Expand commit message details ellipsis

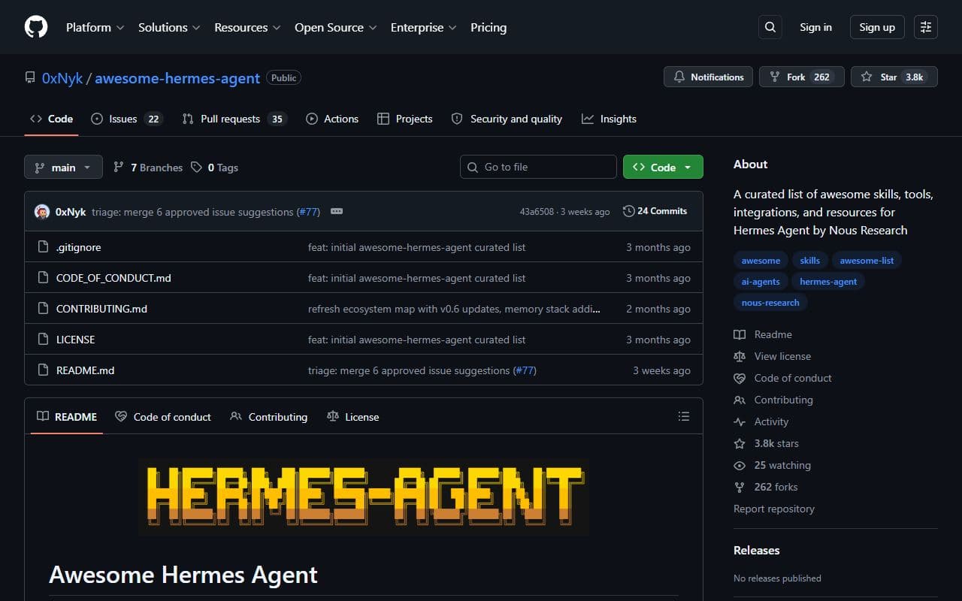[337, 211]
